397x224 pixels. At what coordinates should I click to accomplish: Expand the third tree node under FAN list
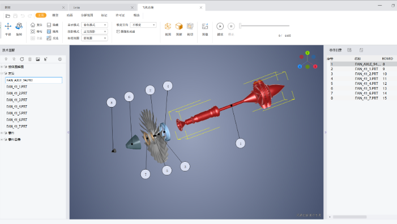pyautogui.click(x=2, y=133)
